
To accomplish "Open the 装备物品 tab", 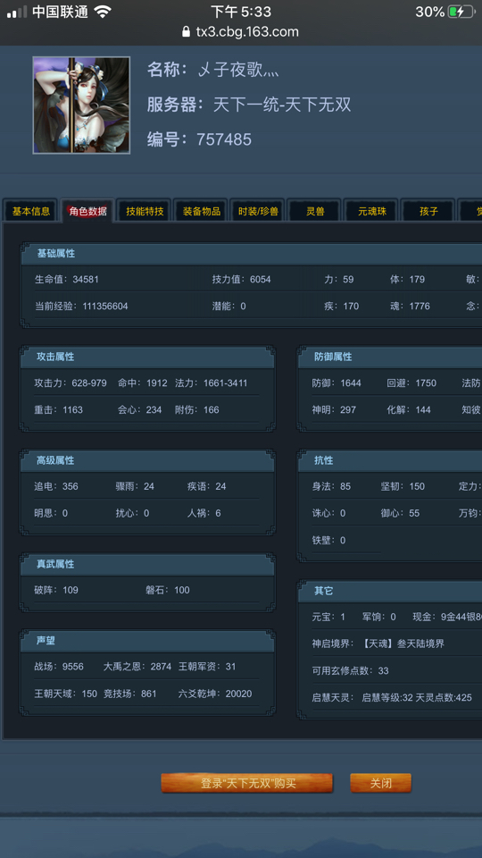I will tap(202, 211).
